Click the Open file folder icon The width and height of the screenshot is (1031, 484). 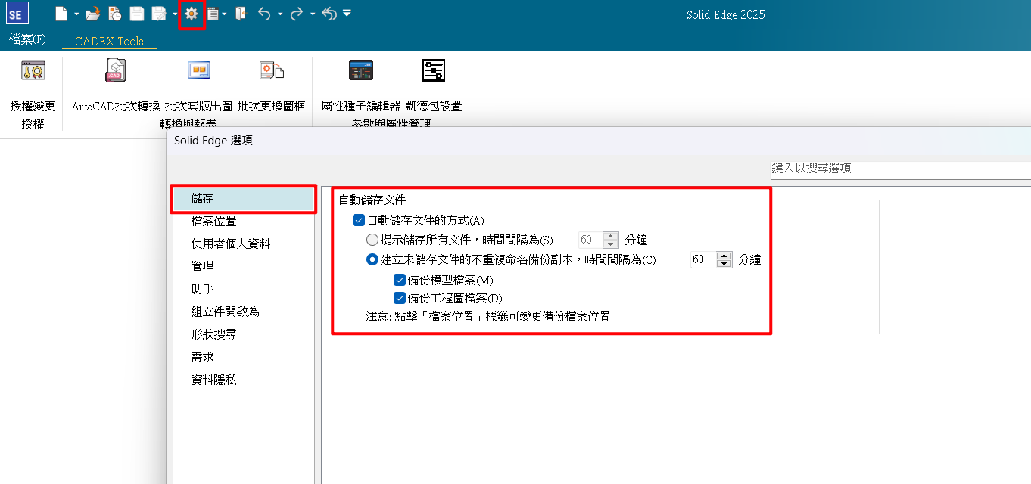92,14
